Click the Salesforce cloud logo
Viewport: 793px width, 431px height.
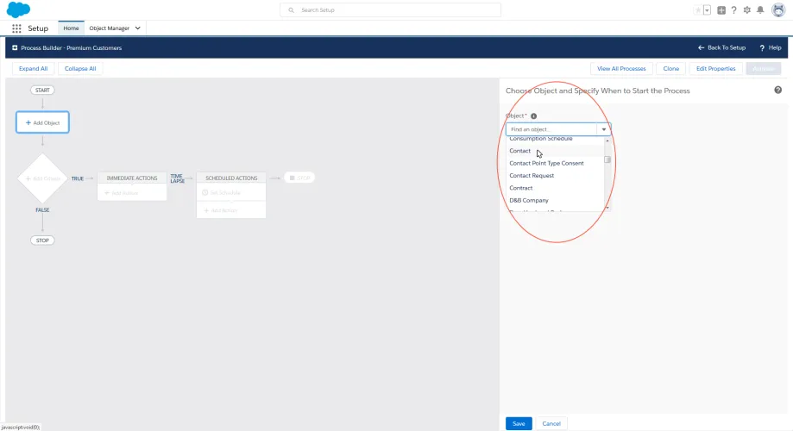[18, 9]
